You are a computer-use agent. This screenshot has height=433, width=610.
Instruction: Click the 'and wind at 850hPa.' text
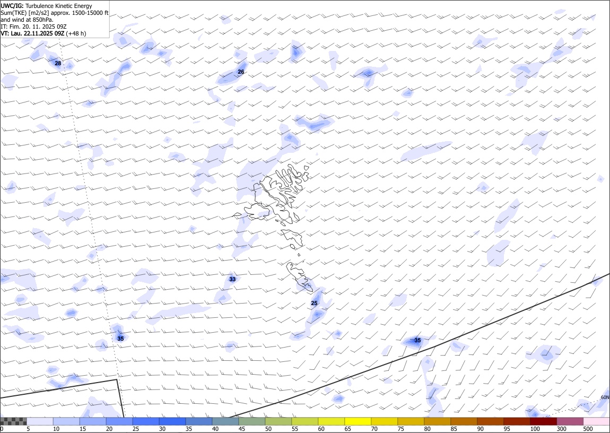click(27, 20)
